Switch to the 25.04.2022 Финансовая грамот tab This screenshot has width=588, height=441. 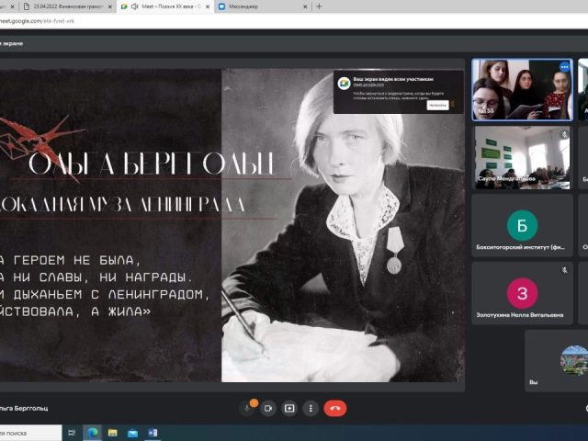[x=68, y=6]
